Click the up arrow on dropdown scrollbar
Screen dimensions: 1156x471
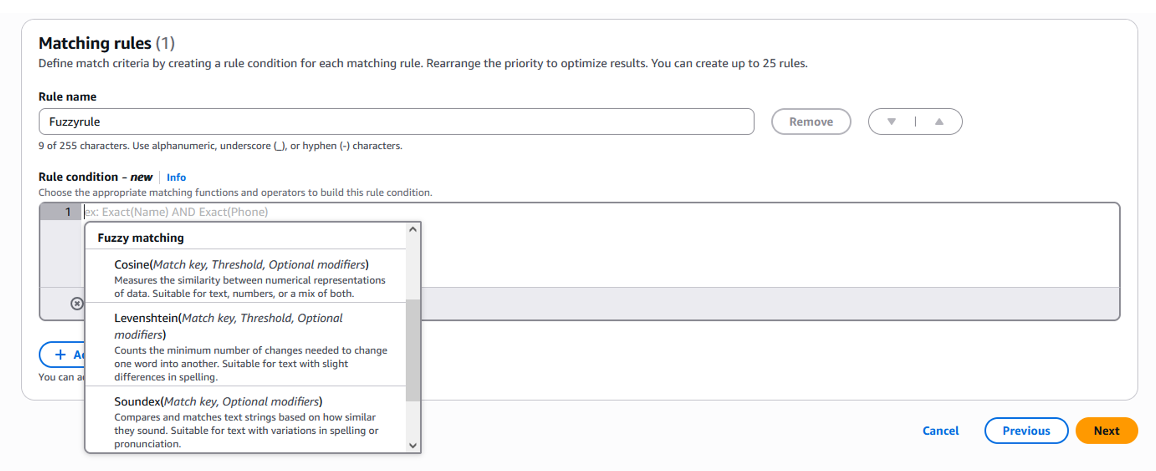pyautogui.click(x=412, y=228)
